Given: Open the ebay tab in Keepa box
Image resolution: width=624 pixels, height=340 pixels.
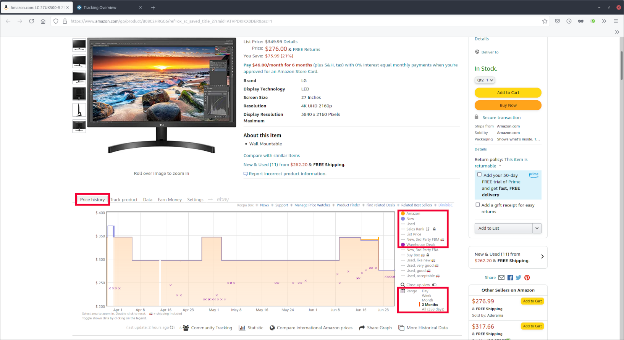Looking at the screenshot, I should click(223, 200).
